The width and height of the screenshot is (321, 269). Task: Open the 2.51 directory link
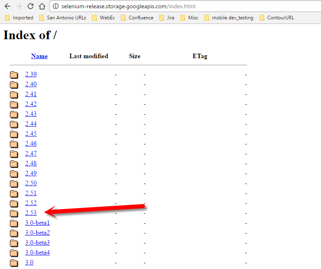click(31, 193)
